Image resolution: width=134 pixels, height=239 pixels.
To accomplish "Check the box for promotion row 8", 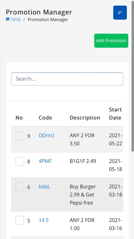I will coord(20,161).
